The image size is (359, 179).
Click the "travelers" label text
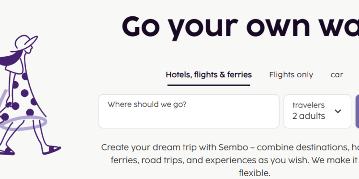[x=308, y=105]
